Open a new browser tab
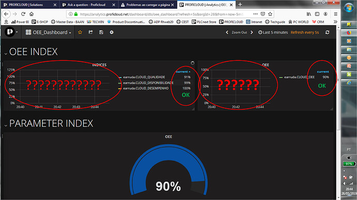Screen dimensions: 357x200 click(240, 5)
